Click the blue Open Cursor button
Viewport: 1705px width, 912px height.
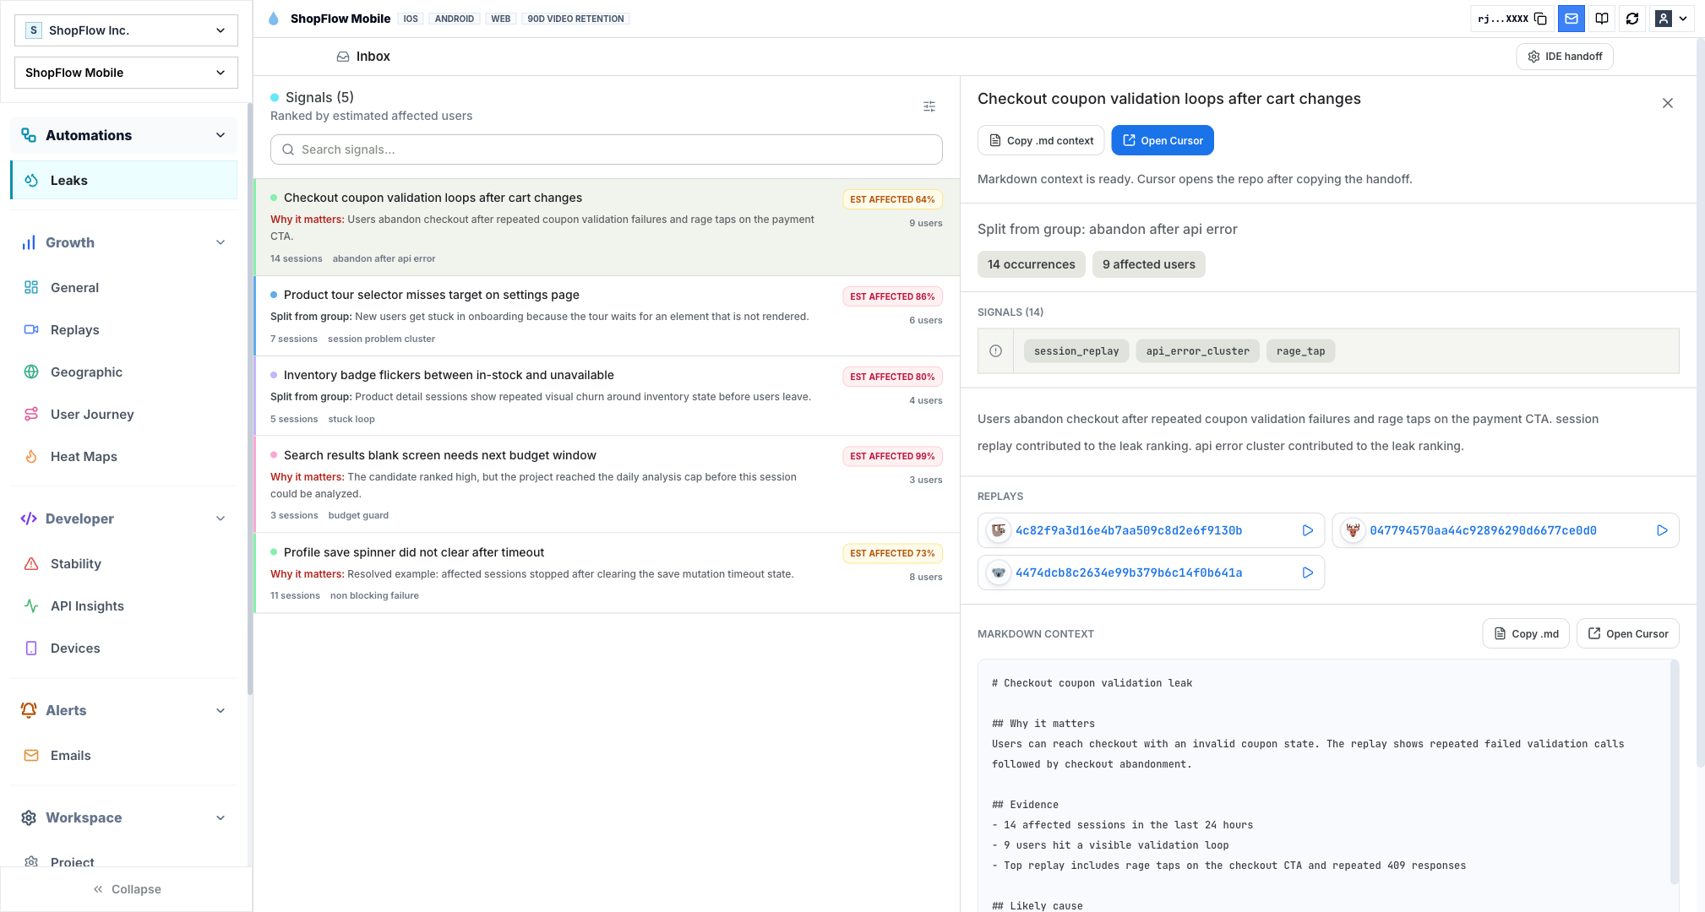[x=1163, y=140]
